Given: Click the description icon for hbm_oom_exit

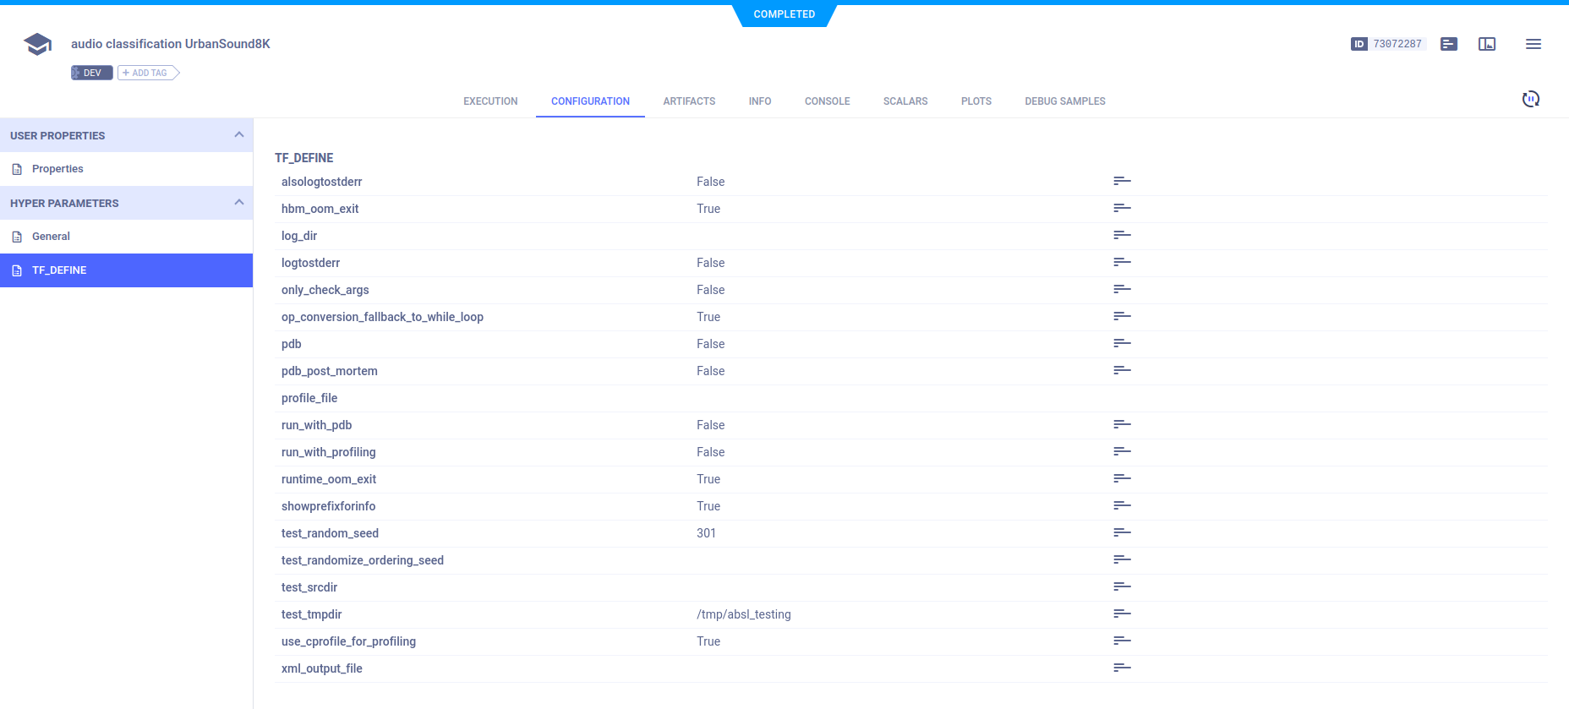Looking at the screenshot, I should (1122, 209).
